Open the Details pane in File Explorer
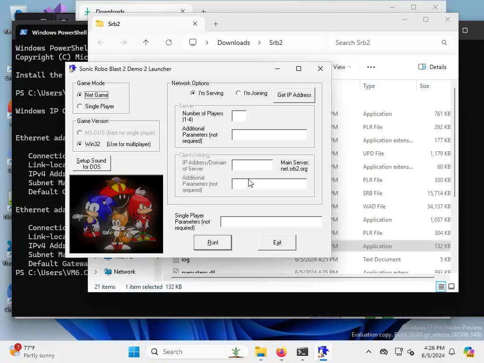Viewport: 484px width, 363px height. [x=432, y=67]
